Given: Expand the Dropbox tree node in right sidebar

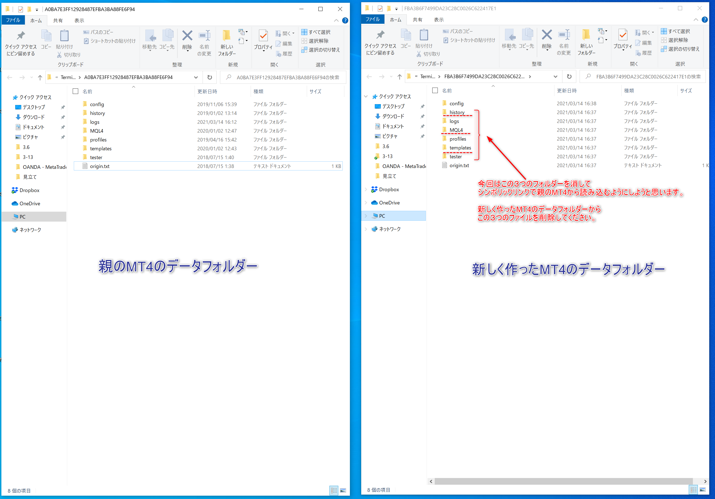Looking at the screenshot, I should [366, 190].
